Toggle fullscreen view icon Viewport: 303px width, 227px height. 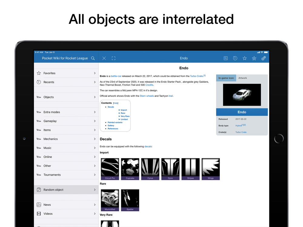[x=114, y=58]
